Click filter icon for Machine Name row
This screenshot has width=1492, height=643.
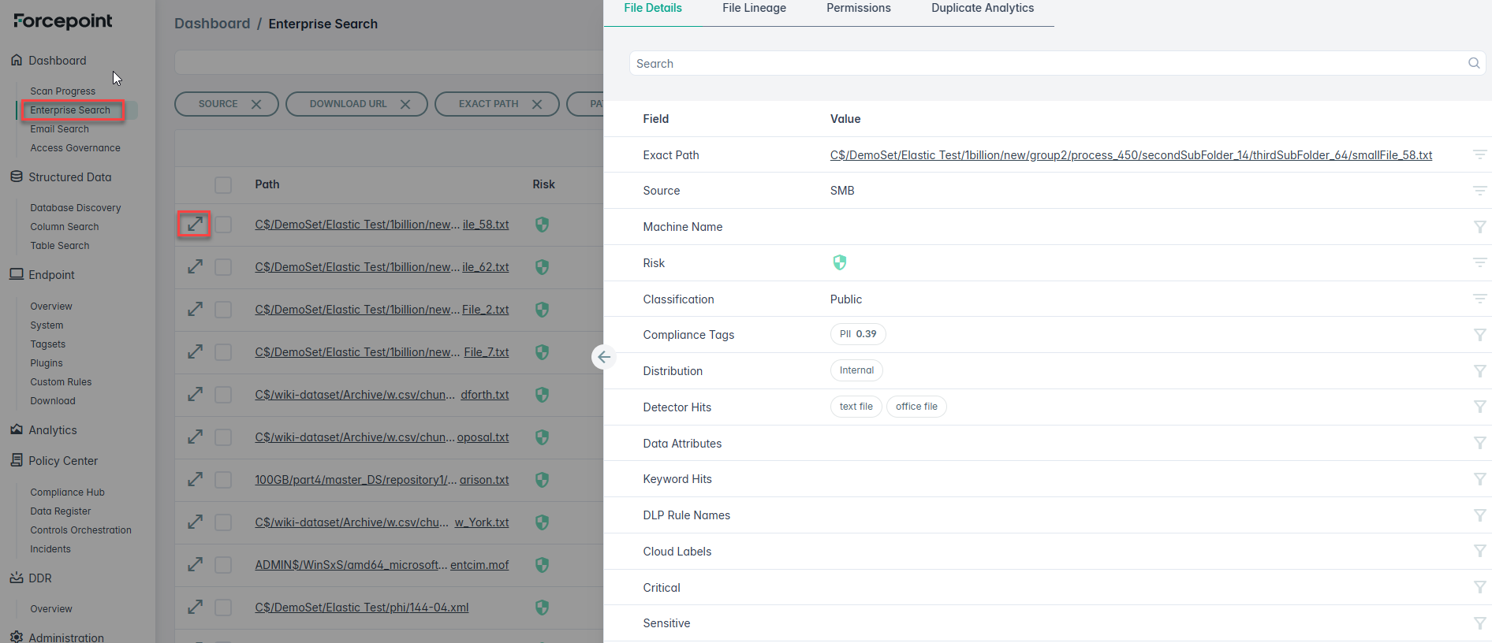1479,227
